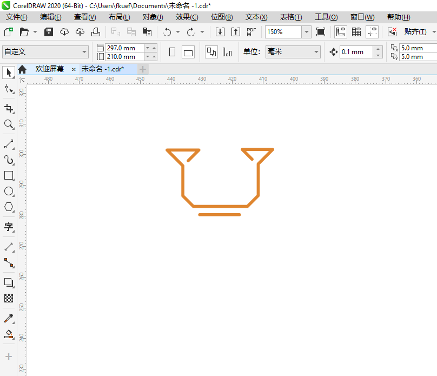Viewport: 437px width, 376px height.
Task: Click the 0.1 mm nudge distance field
Action: [x=356, y=52]
